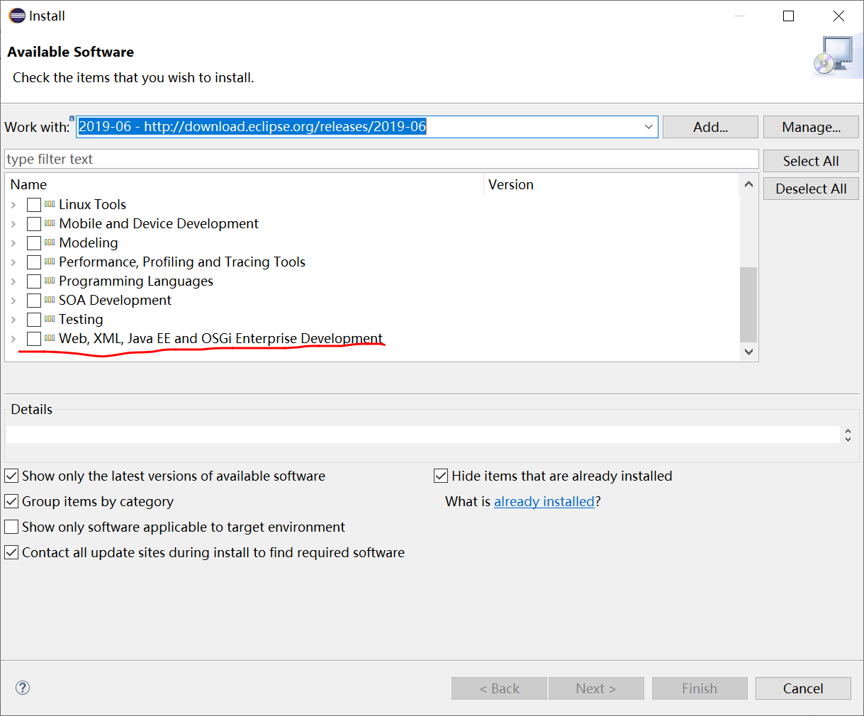Disable Show only the latest versions option
This screenshot has width=864, height=716.
click(11, 476)
